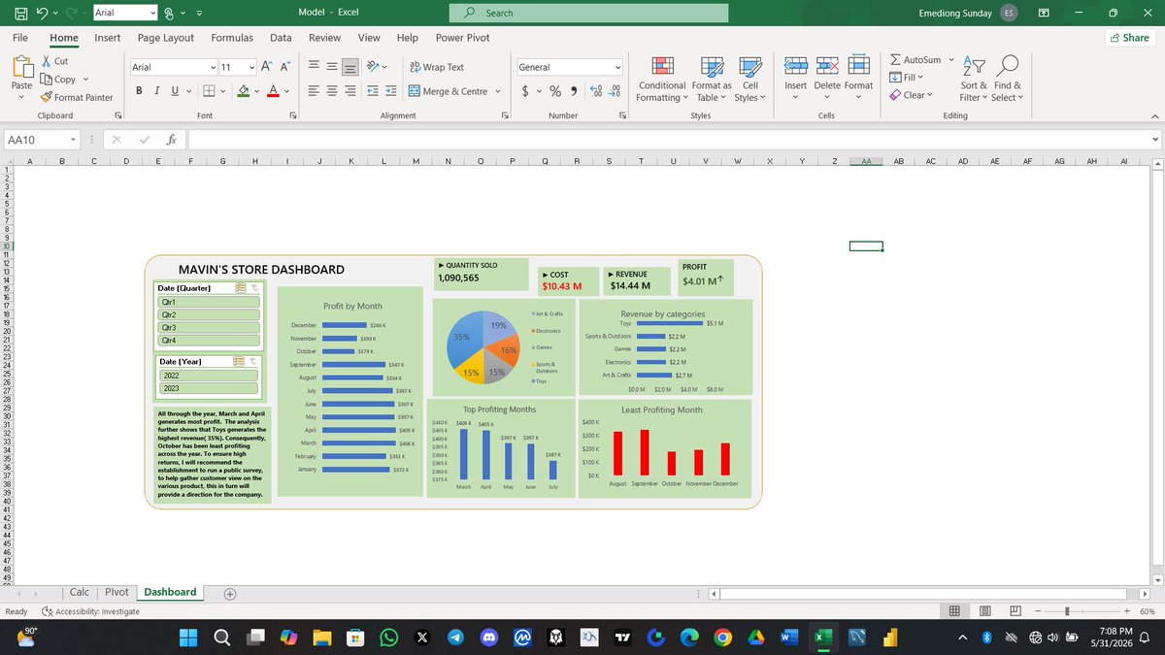
Task: Click the Format as Table button
Action: pyautogui.click(x=713, y=78)
